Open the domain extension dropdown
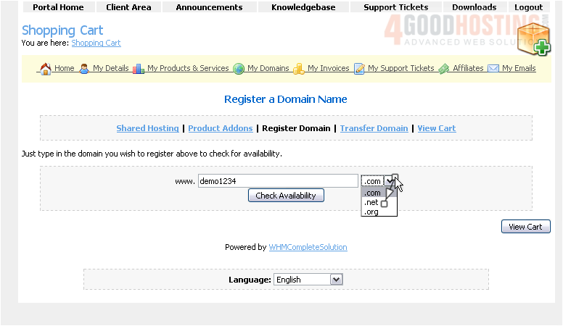This screenshot has width=563, height=326. pyautogui.click(x=390, y=181)
